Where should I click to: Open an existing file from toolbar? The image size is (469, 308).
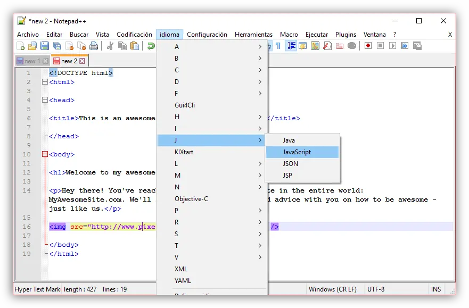(33, 46)
